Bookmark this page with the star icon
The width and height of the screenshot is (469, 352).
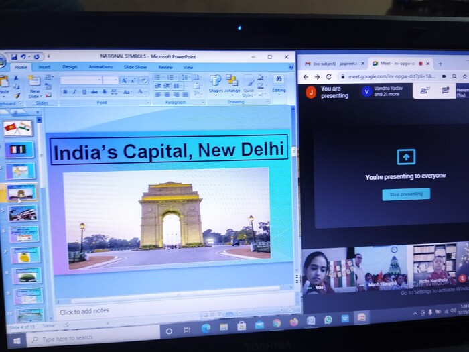point(465,76)
